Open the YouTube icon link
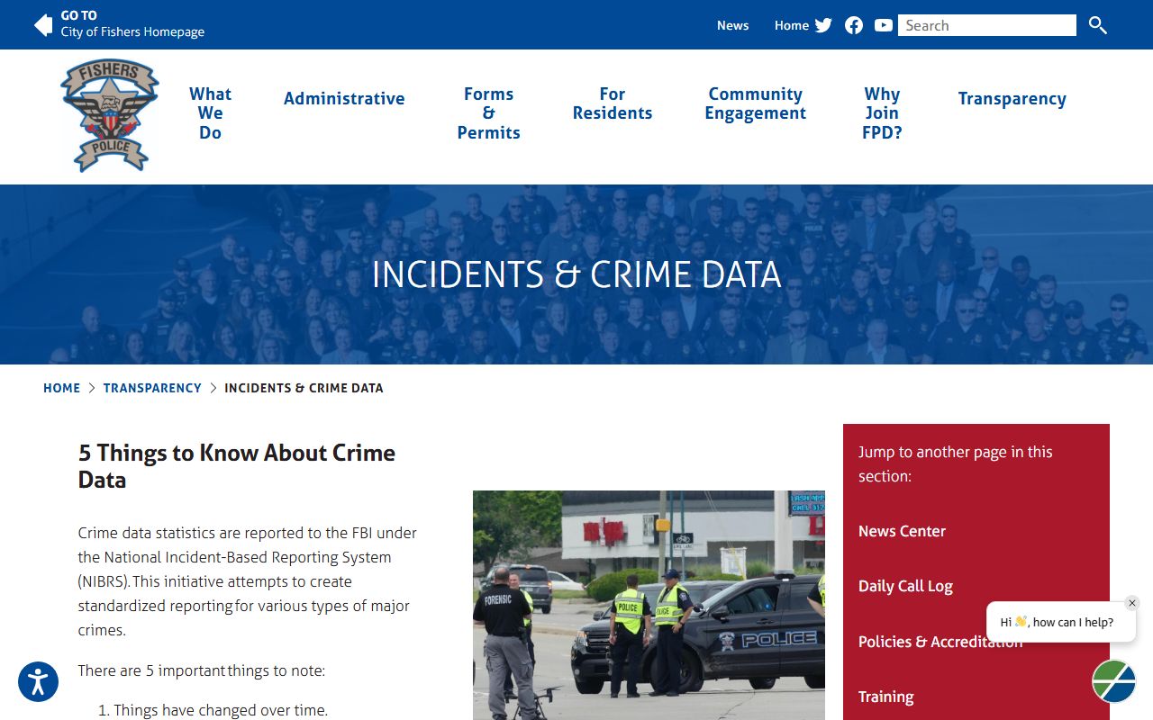The image size is (1153, 720). (x=884, y=25)
